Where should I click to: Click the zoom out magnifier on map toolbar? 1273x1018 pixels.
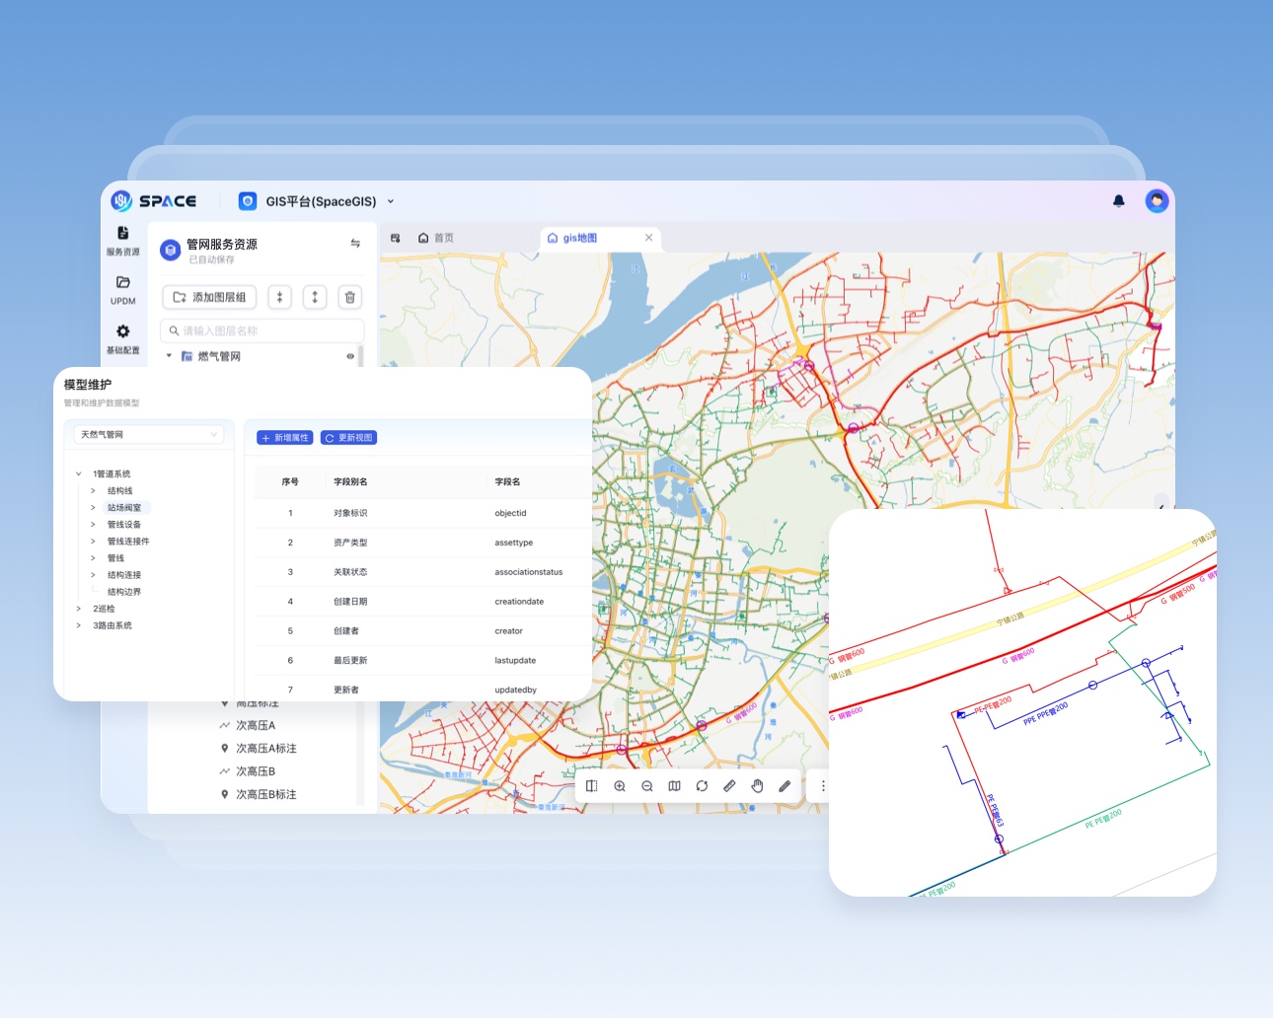[647, 786]
